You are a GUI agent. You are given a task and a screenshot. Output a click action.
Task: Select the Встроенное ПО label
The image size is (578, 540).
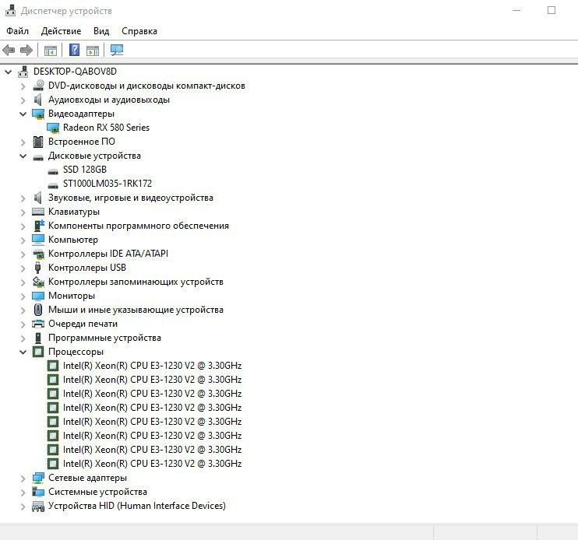[82, 142]
